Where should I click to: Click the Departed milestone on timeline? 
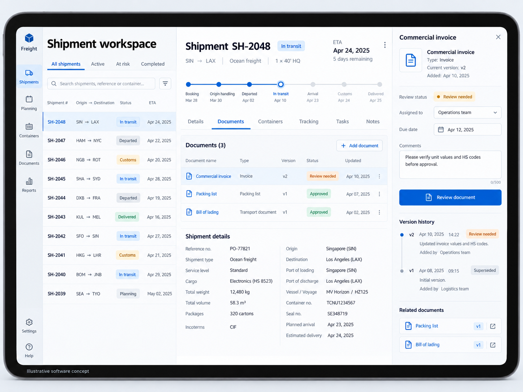tap(249, 84)
